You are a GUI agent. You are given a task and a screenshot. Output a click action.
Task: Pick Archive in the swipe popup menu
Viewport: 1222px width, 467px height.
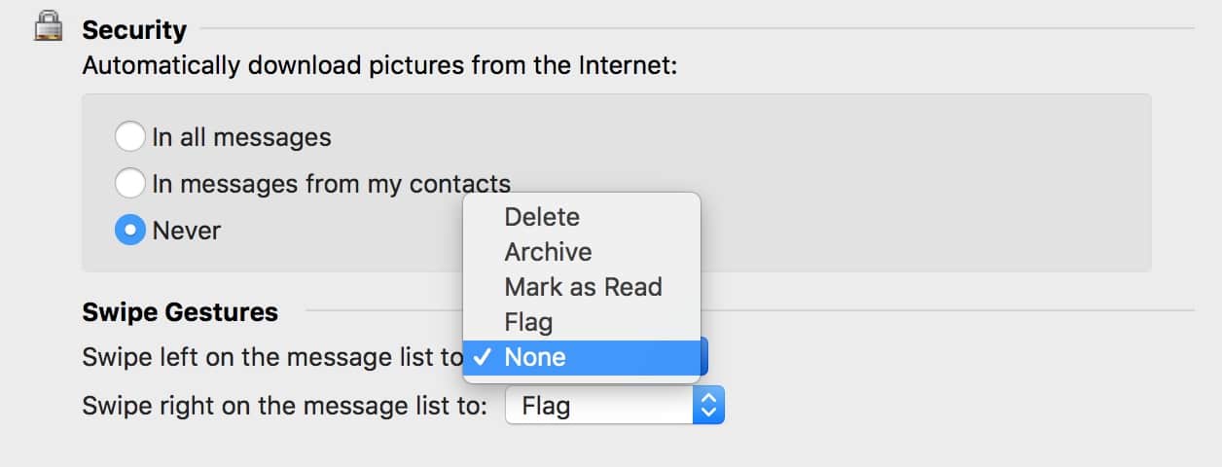coord(548,252)
